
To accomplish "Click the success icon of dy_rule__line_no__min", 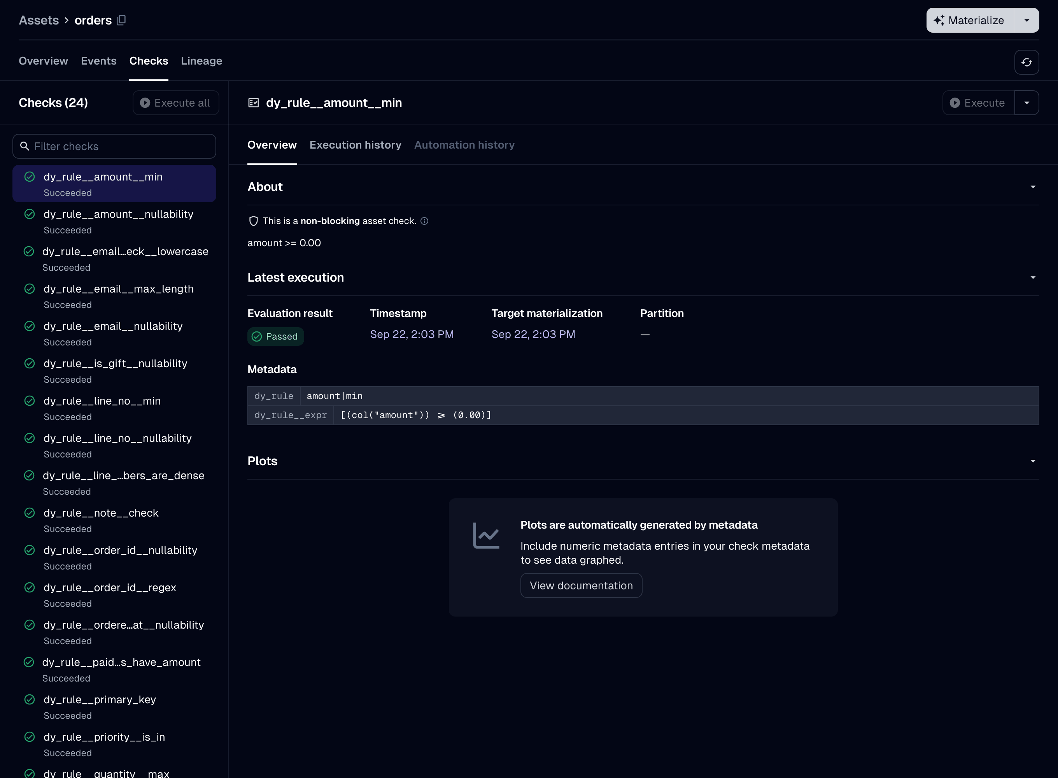I will pyautogui.click(x=30, y=401).
